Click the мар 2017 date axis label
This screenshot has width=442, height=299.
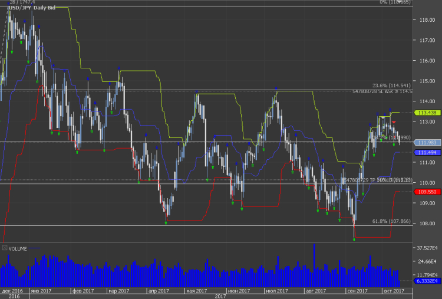118,291
